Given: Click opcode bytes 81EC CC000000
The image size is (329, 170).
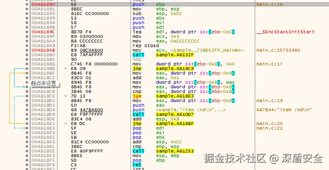Looking at the screenshot, I should [x=90, y=14].
